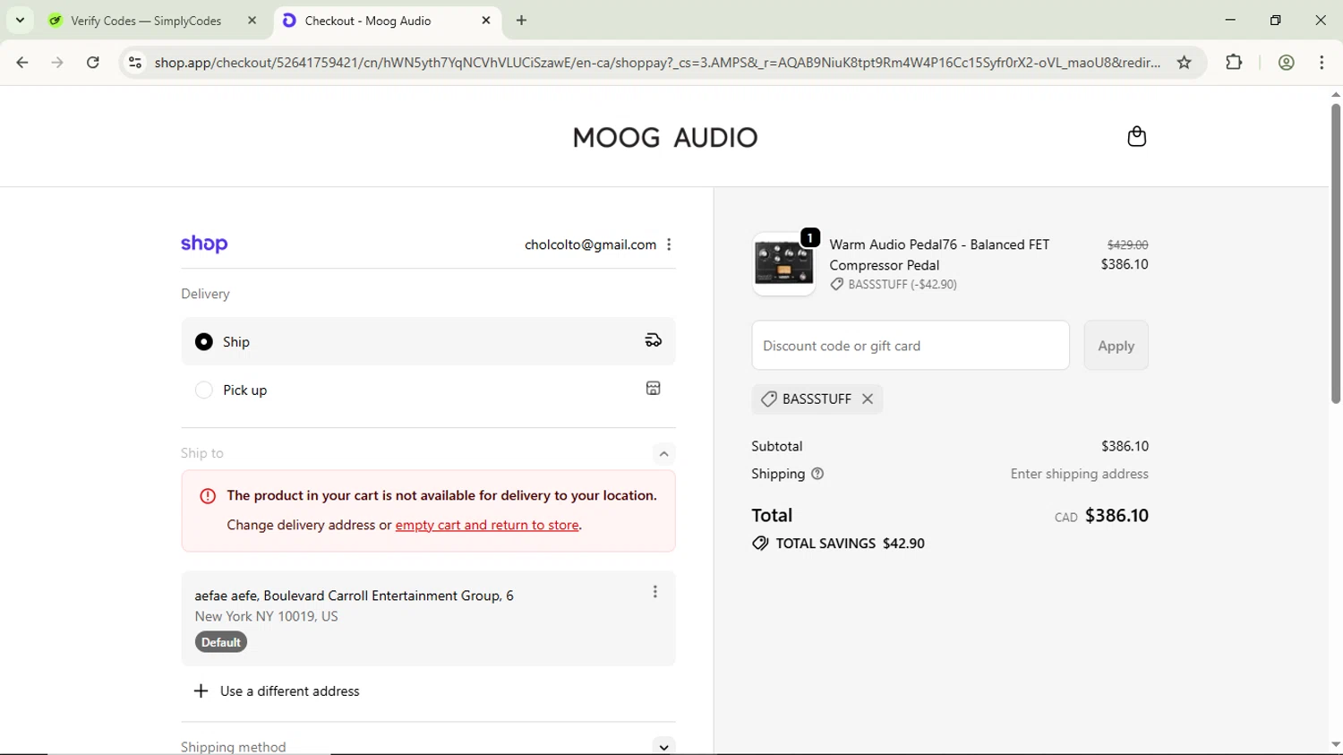
Task: Click the Warm Audio Pedal76 product name
Action: [939, 254]
